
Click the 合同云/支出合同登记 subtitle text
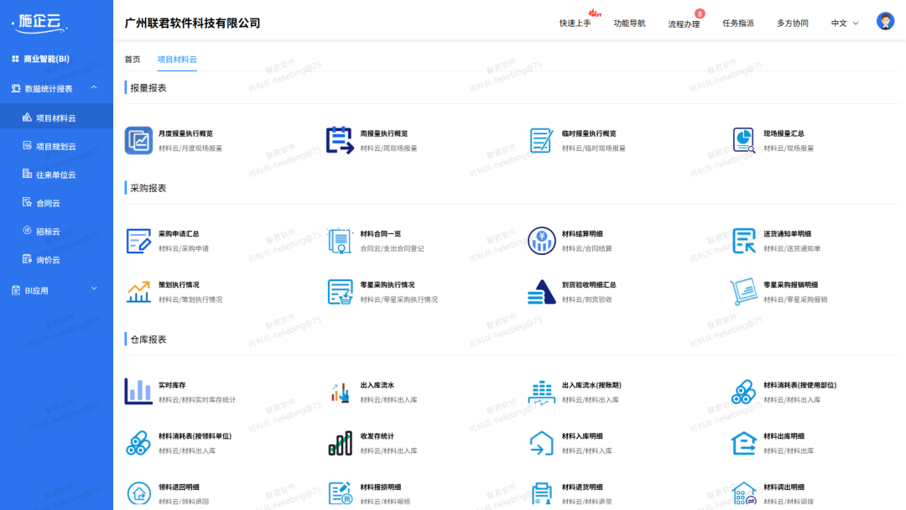(x=392, y=249)
